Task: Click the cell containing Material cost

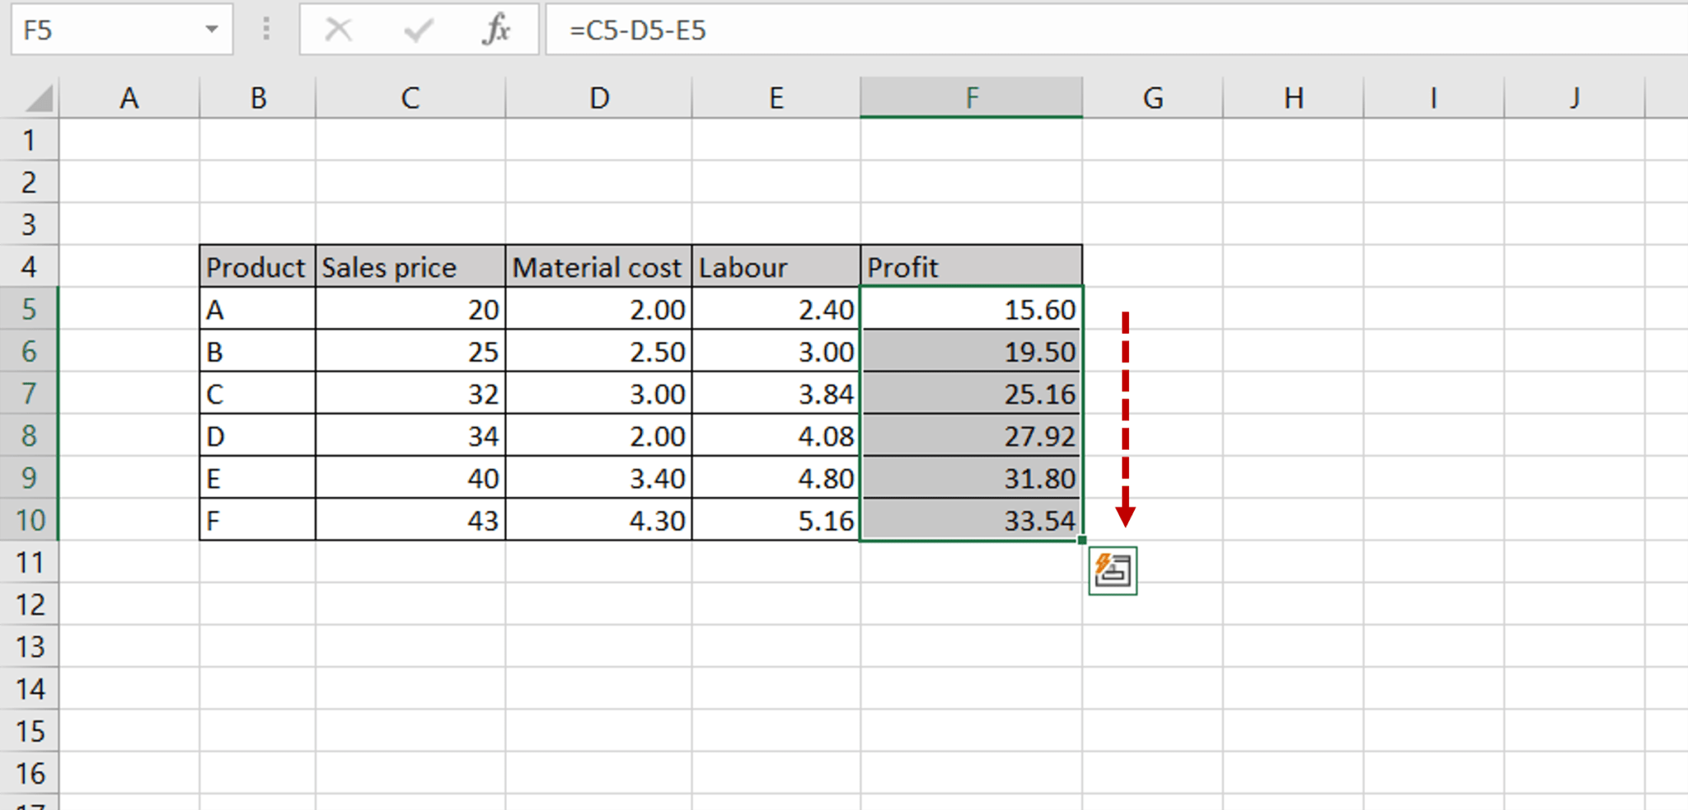Action: (x=598, y=266)
